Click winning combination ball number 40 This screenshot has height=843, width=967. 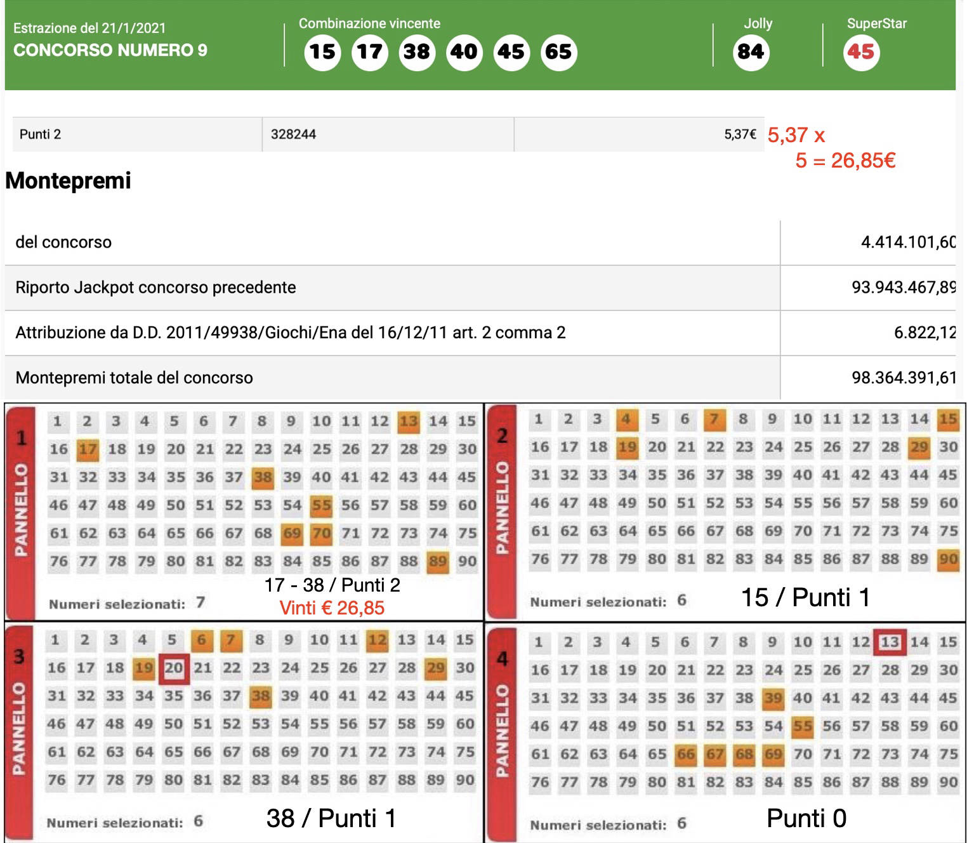(464, 52)
